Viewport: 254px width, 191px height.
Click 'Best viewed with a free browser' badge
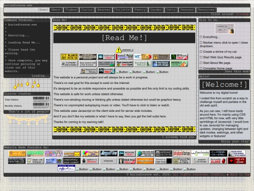87,64
